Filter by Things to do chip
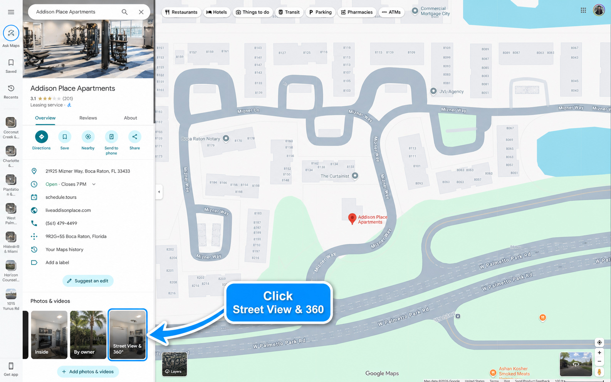Viewport: 611px width, 382px height. pos(253,12)
